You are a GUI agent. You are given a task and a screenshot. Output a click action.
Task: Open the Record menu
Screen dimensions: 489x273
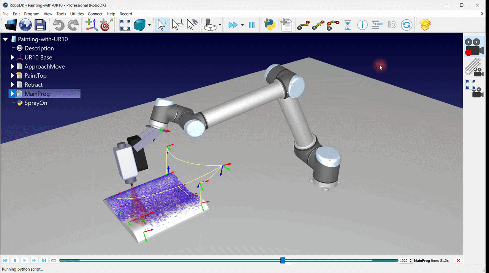point(126,14)
